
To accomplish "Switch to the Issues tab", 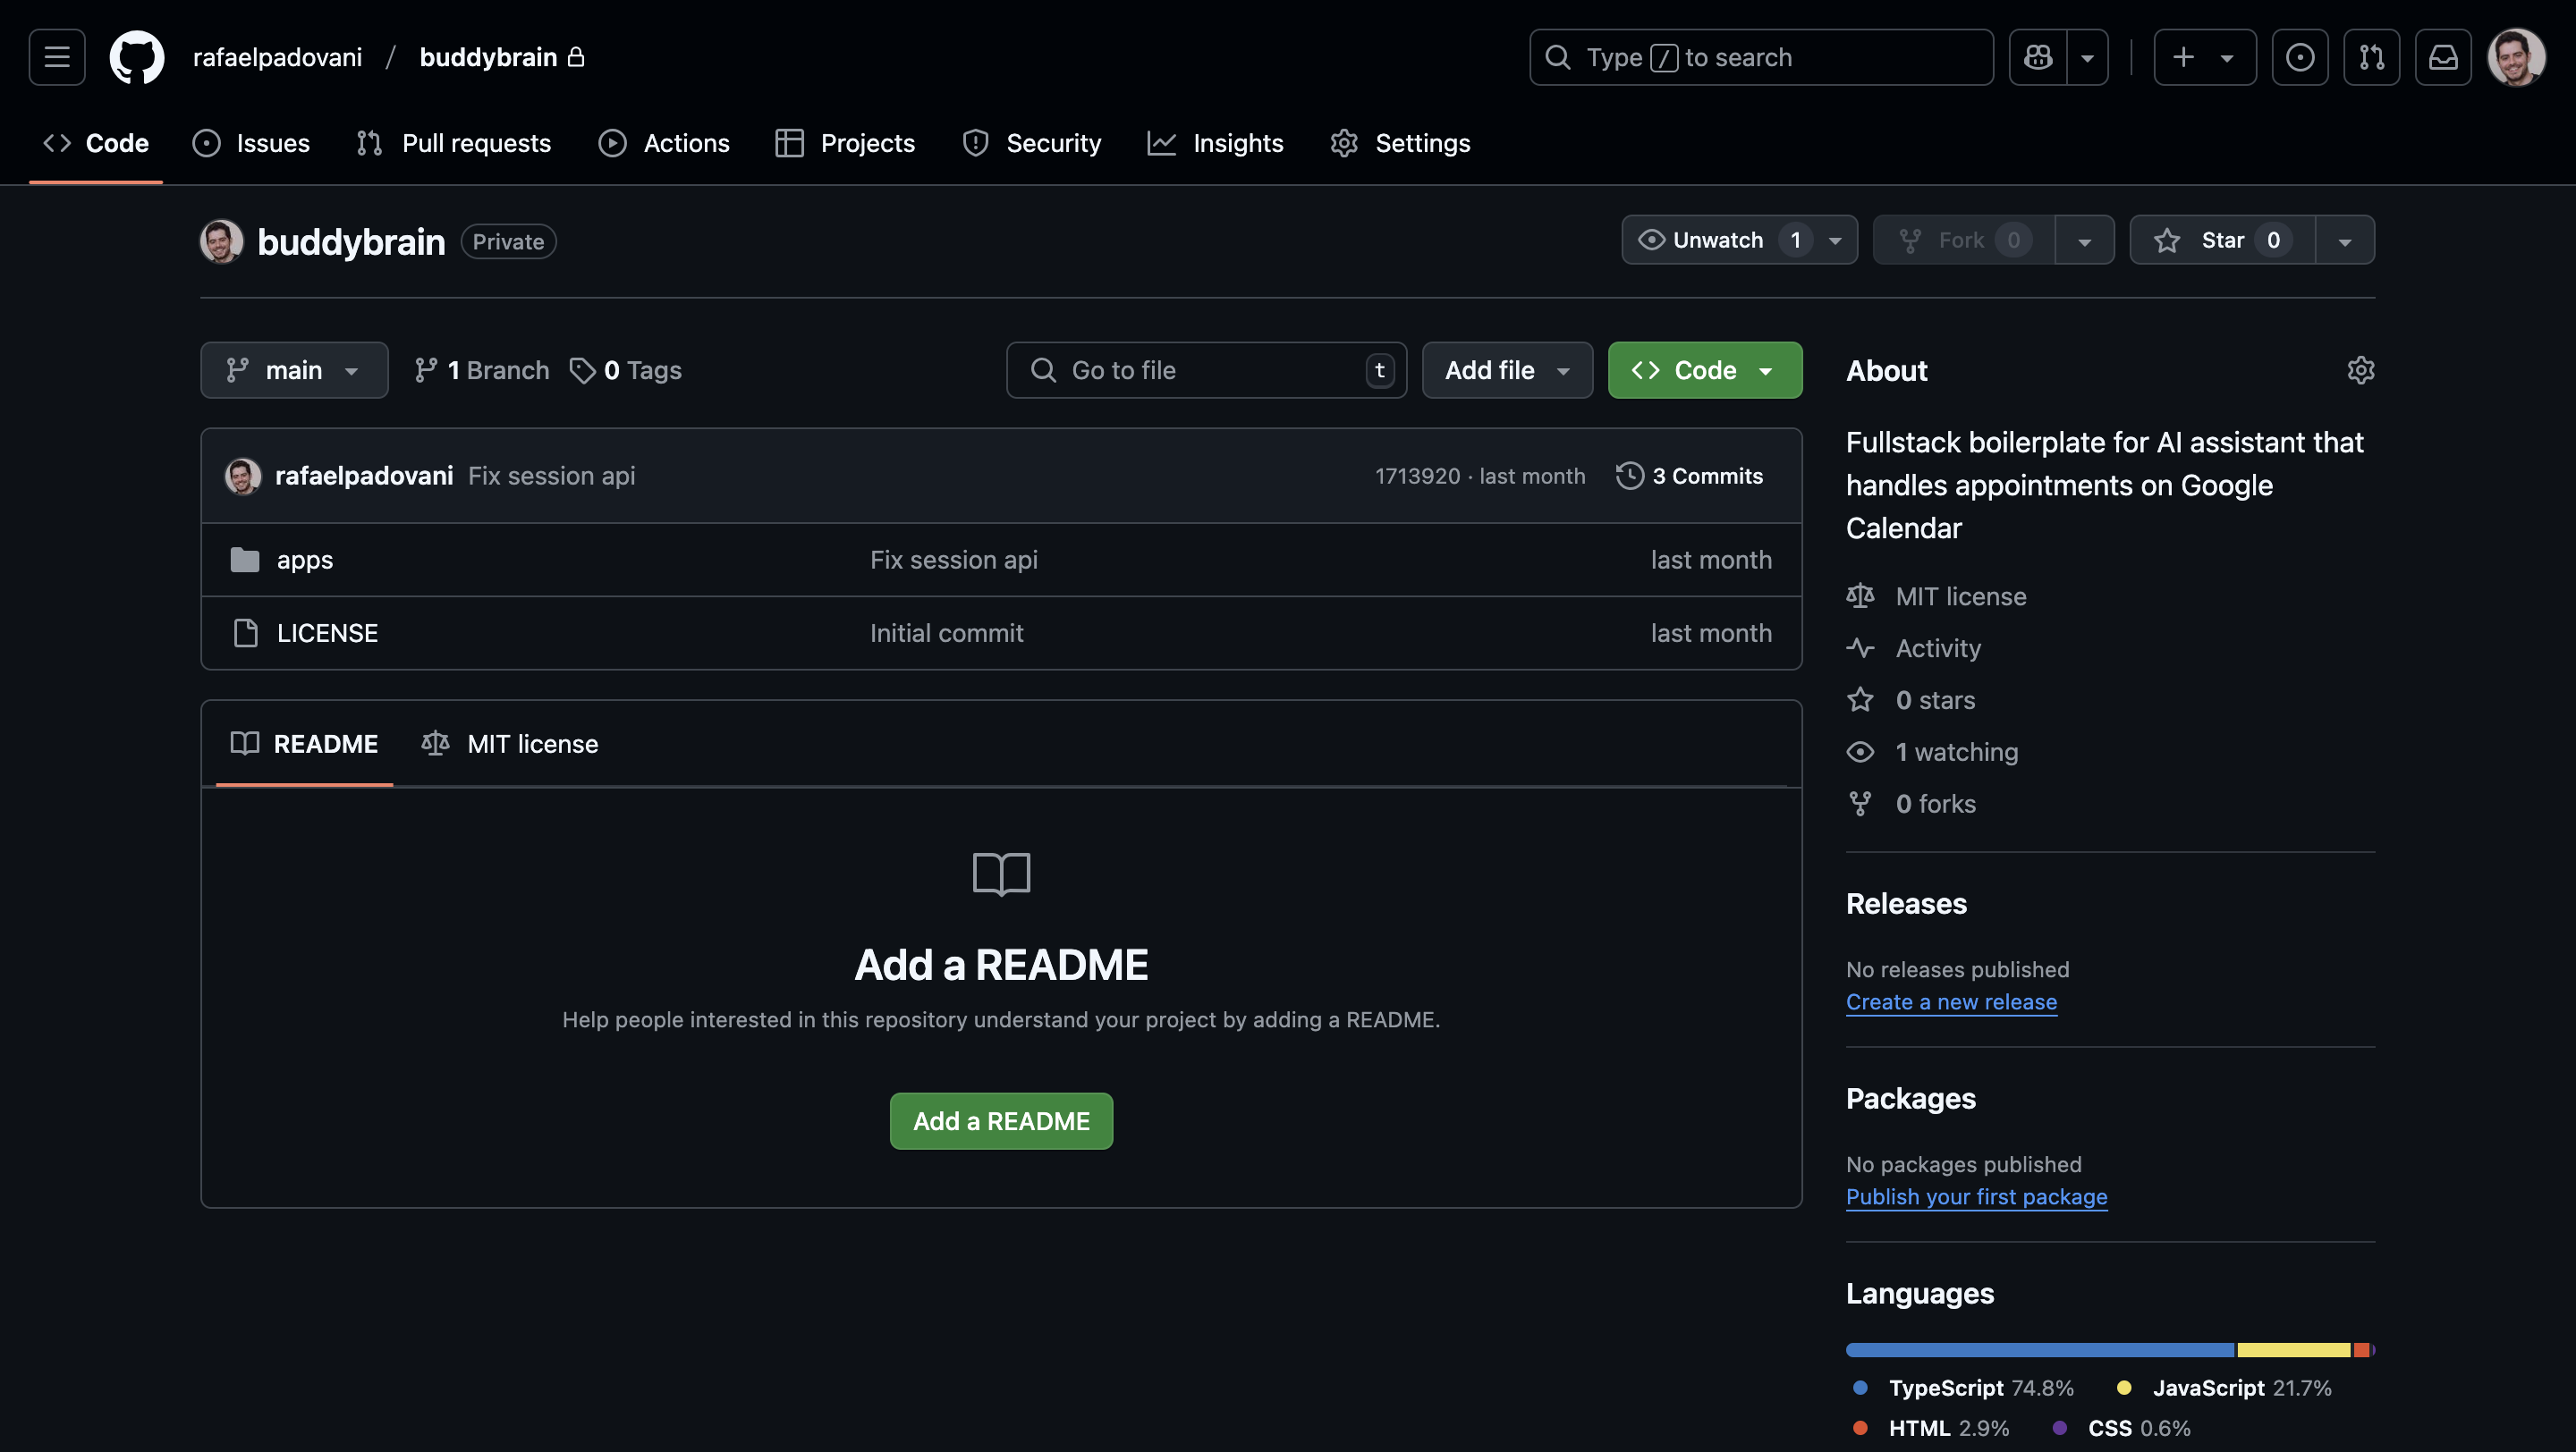I will (x=251, y=143).
